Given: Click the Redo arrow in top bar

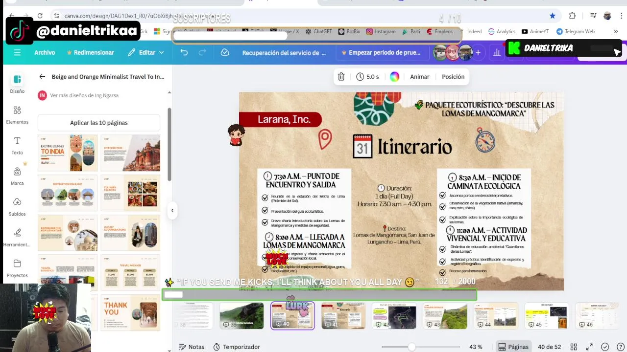Looking at the screenshot, I should [202, 52].
